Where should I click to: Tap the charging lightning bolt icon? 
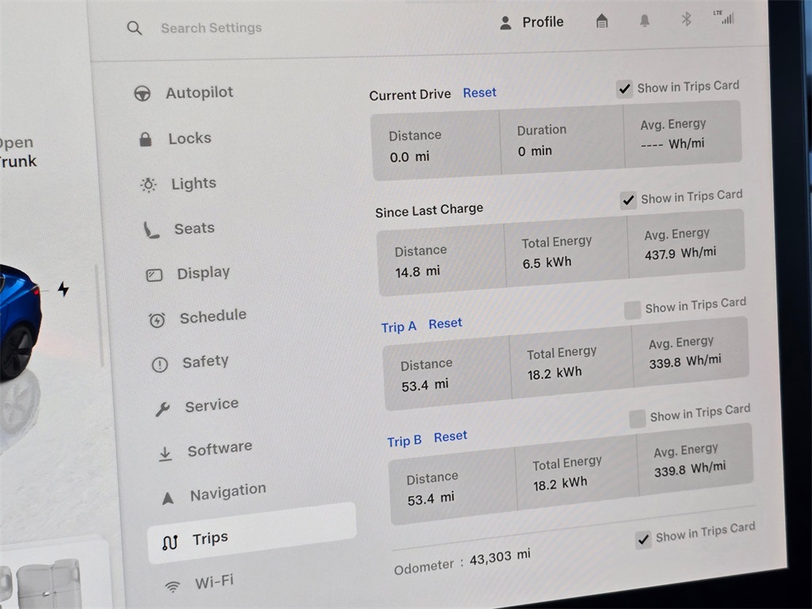point(63,289)
